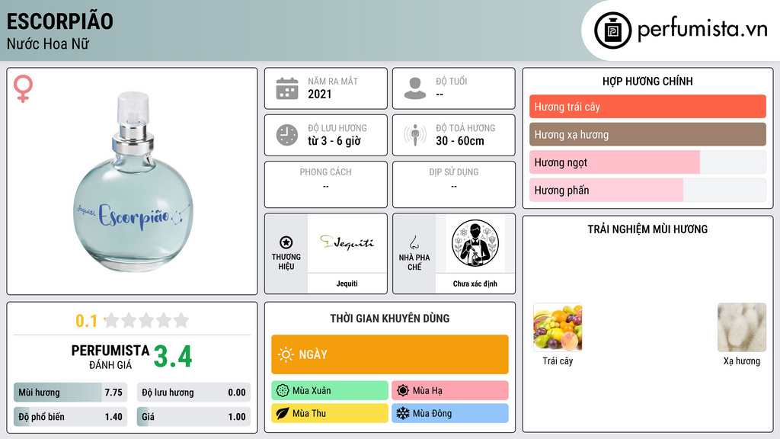
Task: Click the nose icon above Nhà pha chế
Action: click(414, 242)
